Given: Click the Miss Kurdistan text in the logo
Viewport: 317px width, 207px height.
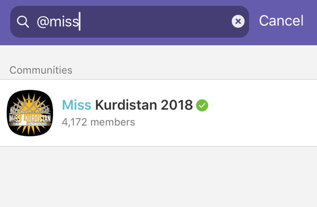Looking at the screenshot, I should (x=30, y=118).
